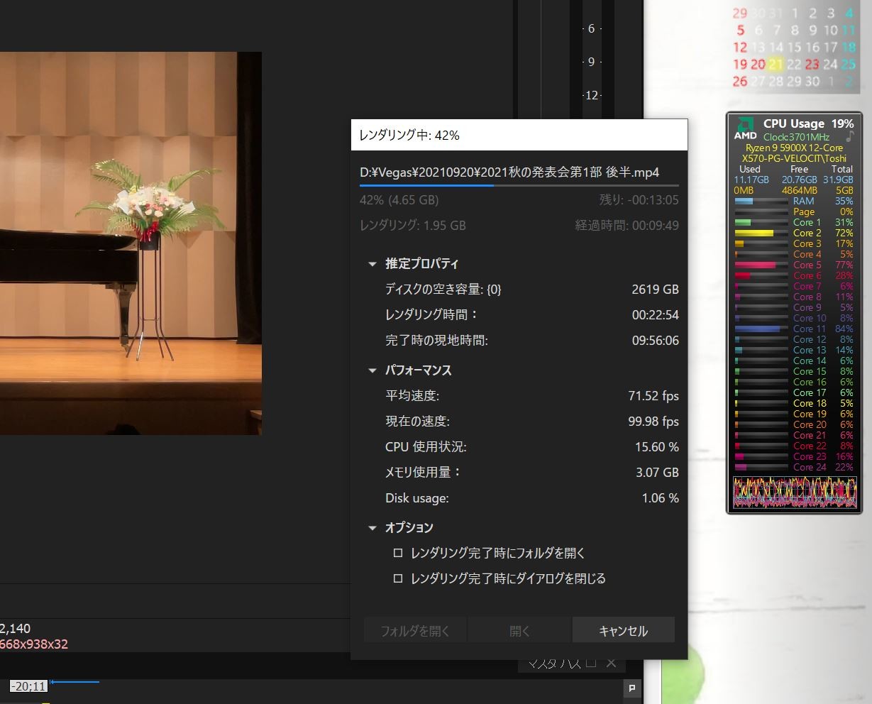The image size is (872, 704).
Task: Cancel the render with キャンセル button
Action: pos(623,630)
